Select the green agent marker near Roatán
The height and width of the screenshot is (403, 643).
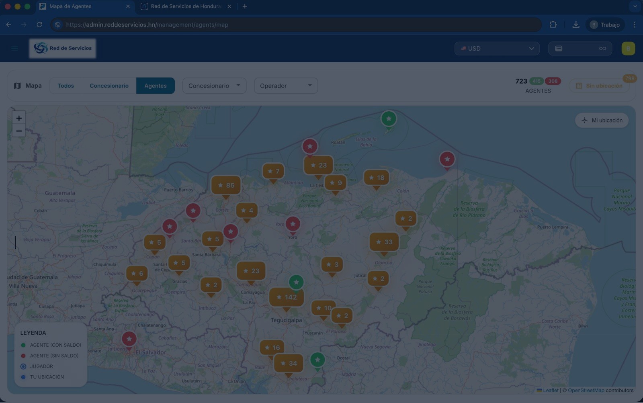point(389,119)
